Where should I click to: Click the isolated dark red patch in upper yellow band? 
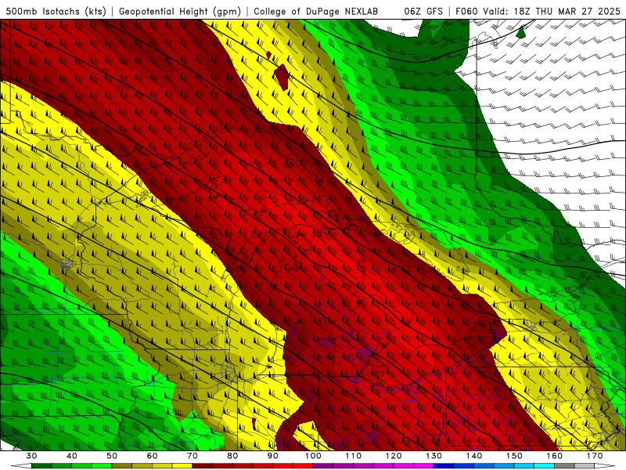[282, 77]
